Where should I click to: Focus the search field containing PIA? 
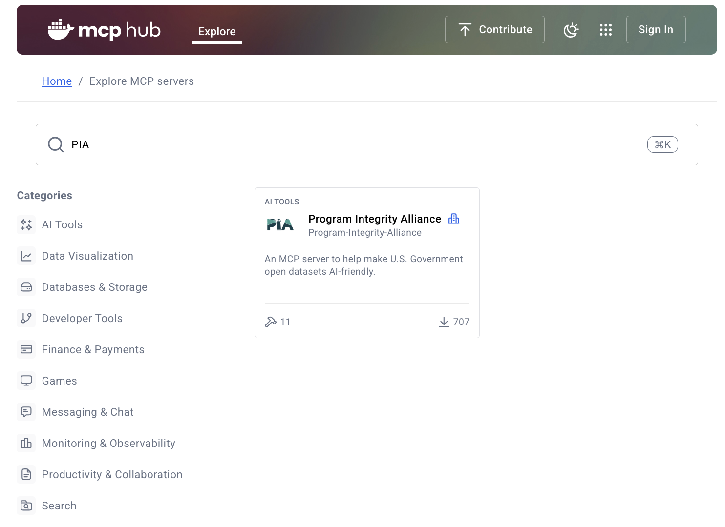[x=342, y=144]
